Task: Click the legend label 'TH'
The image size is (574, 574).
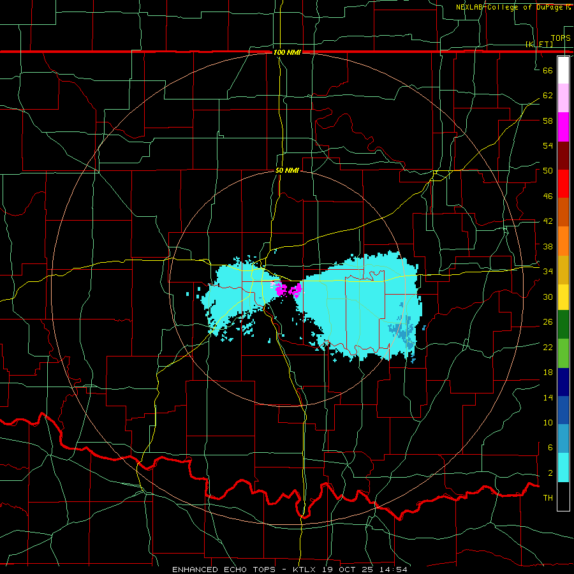Action: [x=548, y=498]
